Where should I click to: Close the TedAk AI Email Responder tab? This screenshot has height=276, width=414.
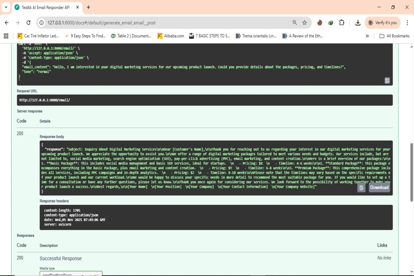pyautogui.click(x=77, y=7)
